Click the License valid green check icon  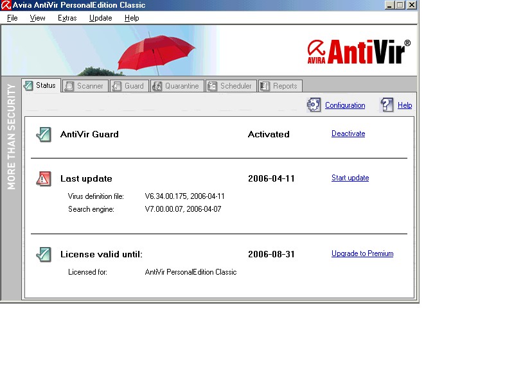point(44,254)
